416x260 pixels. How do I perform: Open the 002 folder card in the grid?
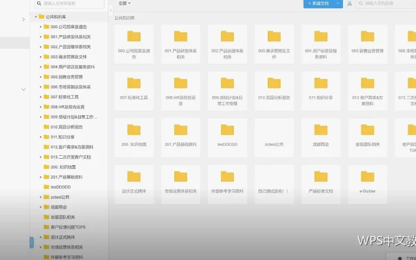click(x=227, y=44)
